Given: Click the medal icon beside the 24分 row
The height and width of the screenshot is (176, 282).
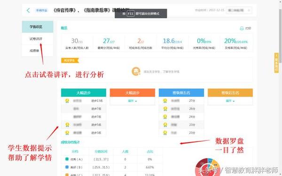Looking at the screenshot, I should click(x=165, y=117).
